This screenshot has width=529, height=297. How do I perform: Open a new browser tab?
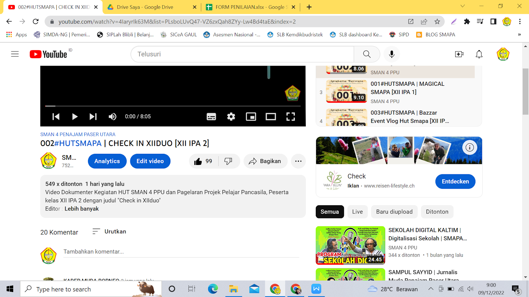tap(309, 7)
